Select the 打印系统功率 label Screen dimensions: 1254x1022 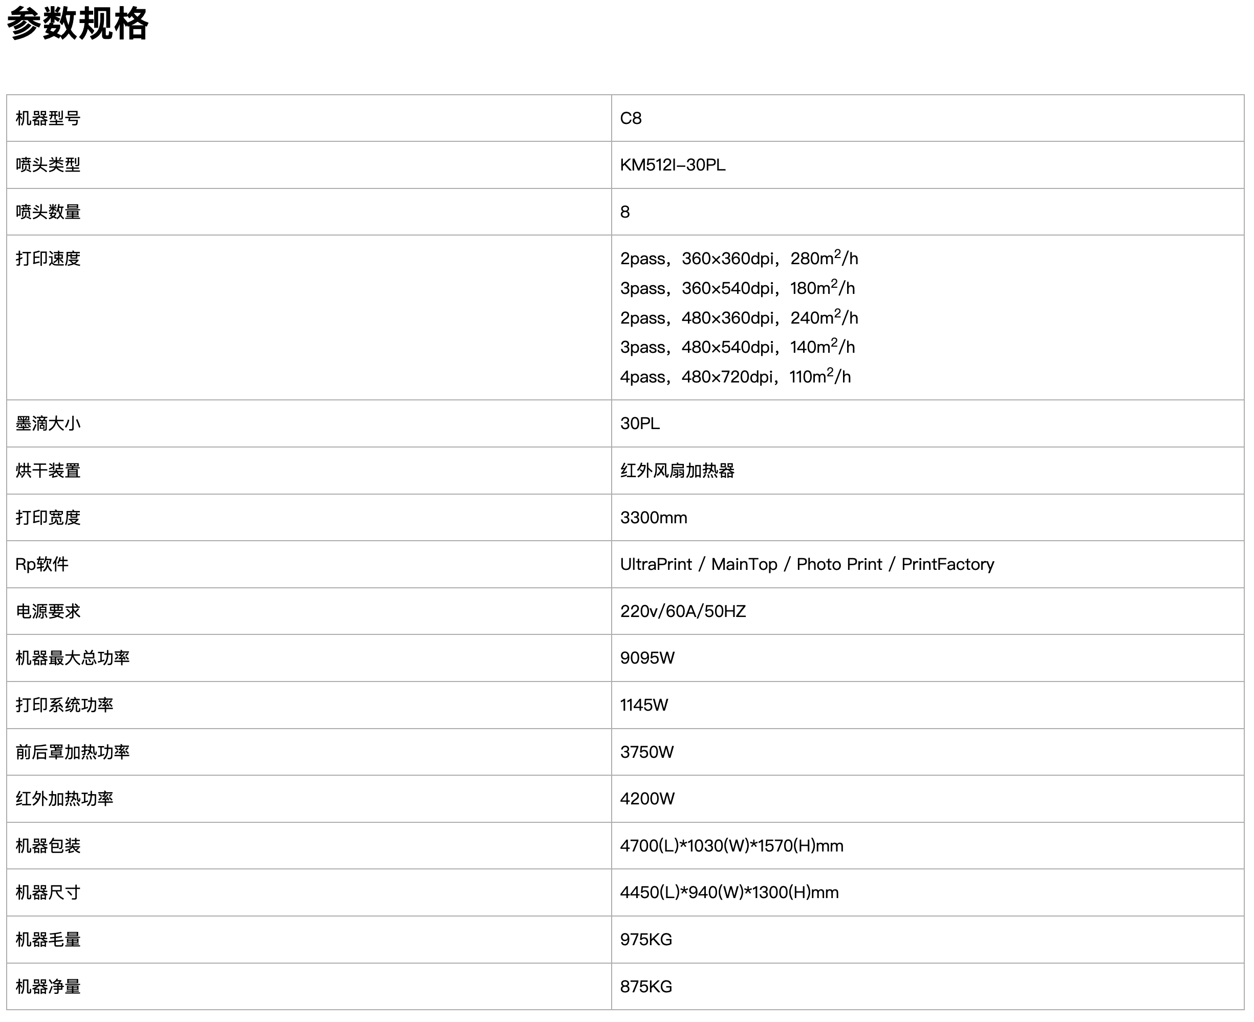(x=64, y=705)
